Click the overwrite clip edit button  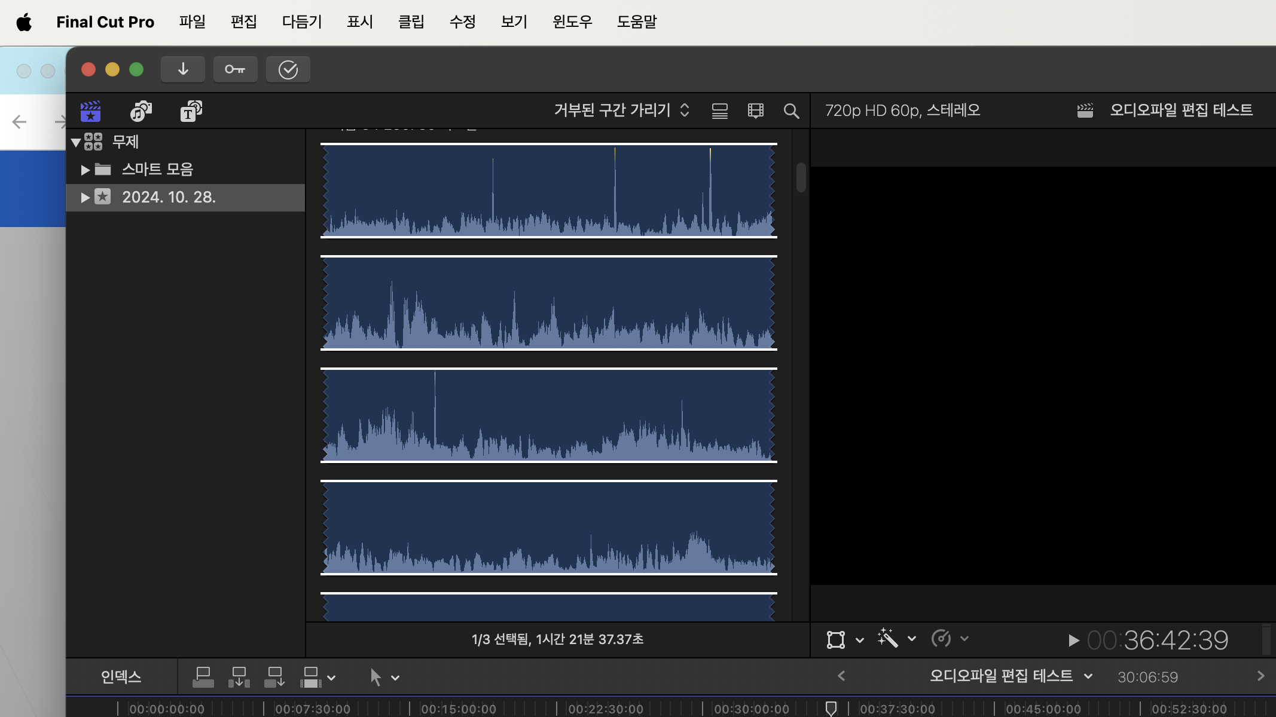[311, 677]
